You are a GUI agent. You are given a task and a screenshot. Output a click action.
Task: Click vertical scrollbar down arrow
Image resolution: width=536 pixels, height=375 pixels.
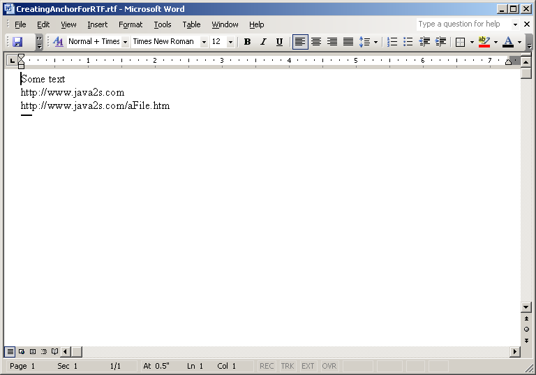click(526, 307)
